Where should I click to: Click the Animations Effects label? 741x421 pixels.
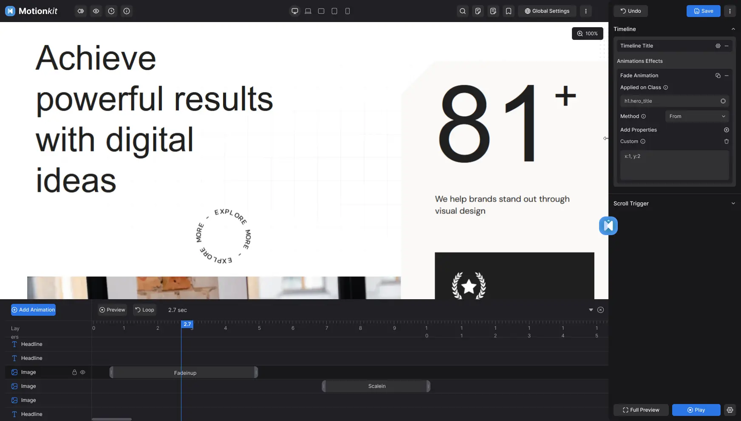[640, 61]
